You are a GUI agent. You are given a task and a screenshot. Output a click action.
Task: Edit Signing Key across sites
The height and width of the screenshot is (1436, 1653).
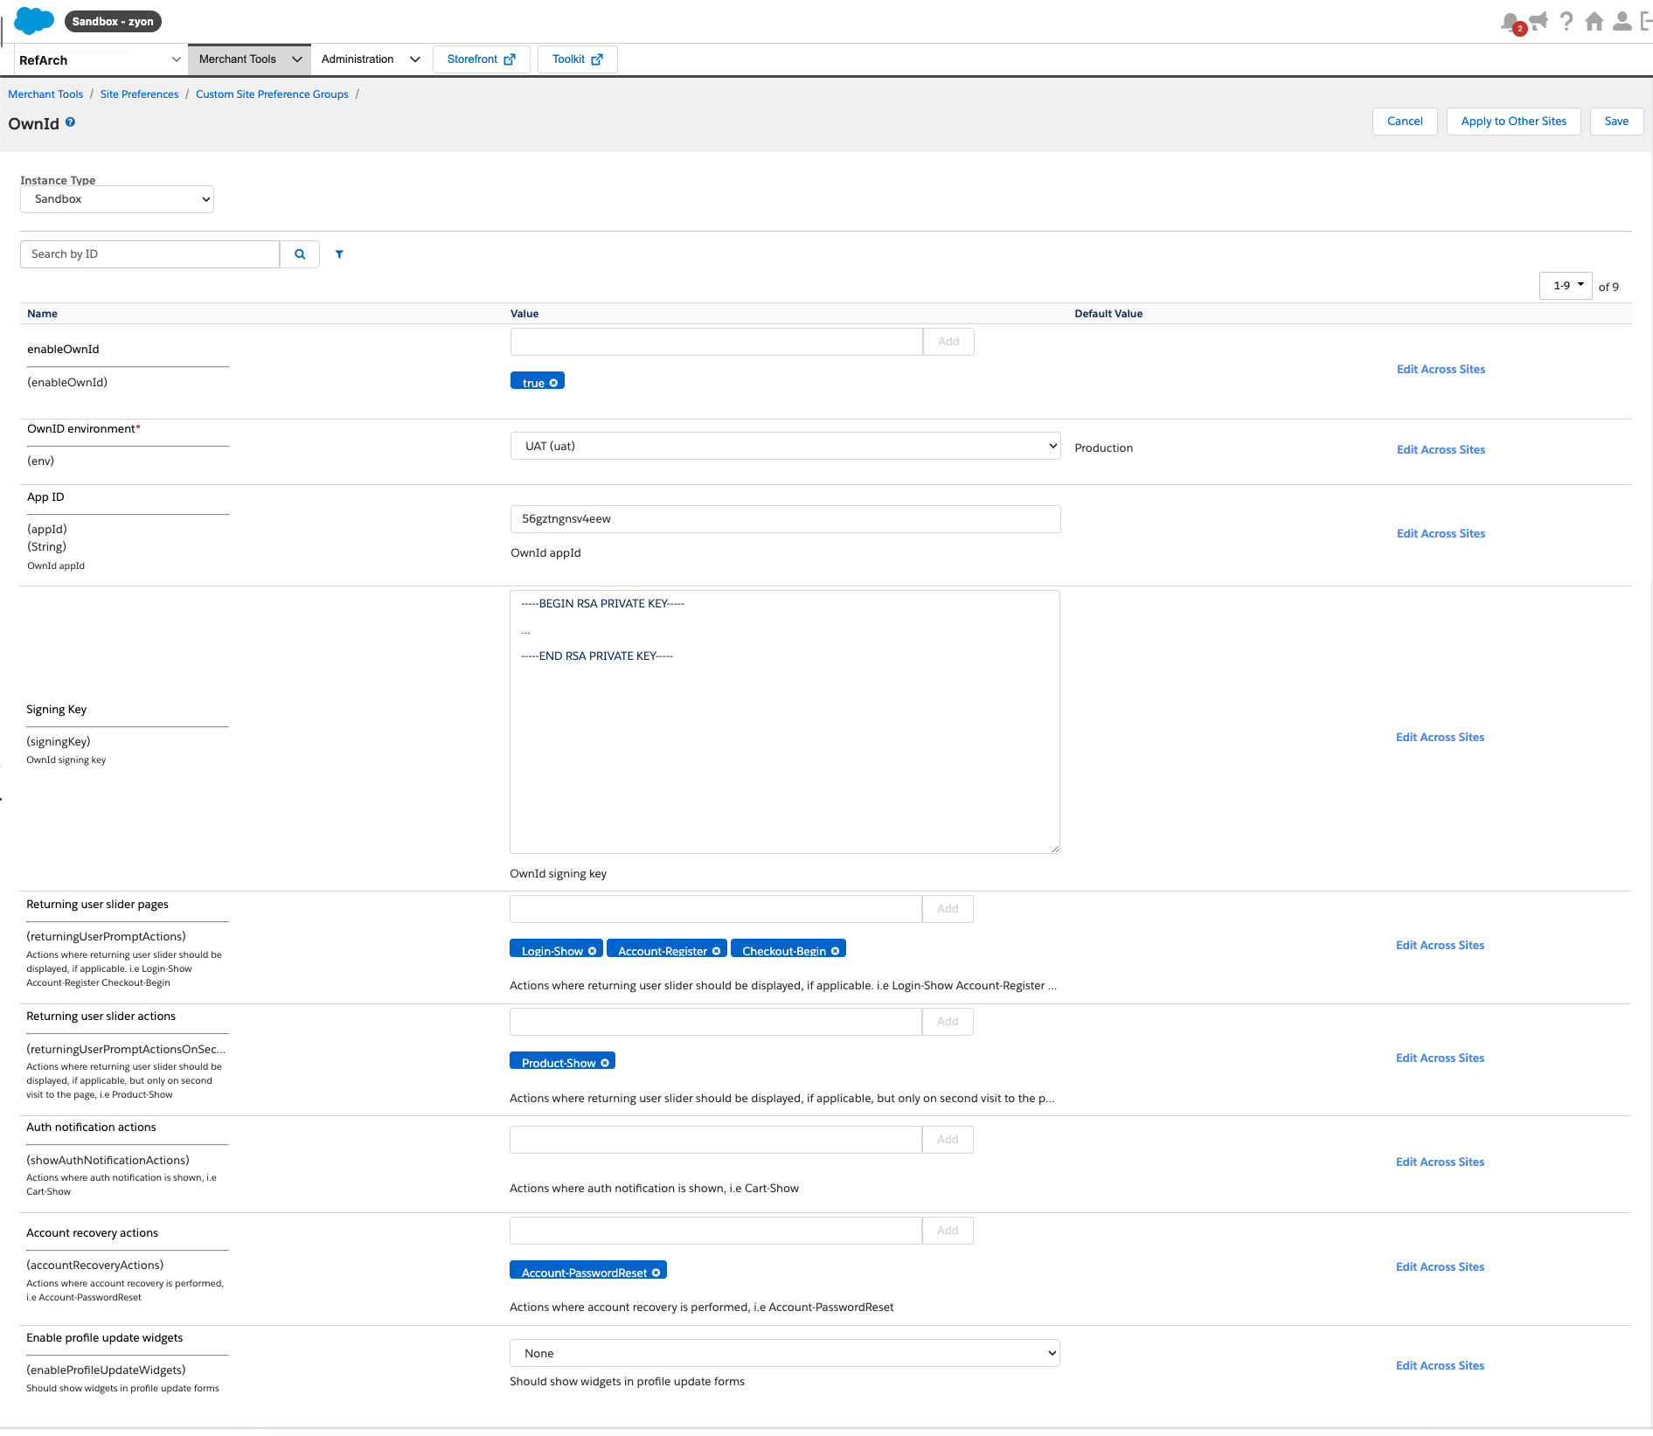(1440, 738)
